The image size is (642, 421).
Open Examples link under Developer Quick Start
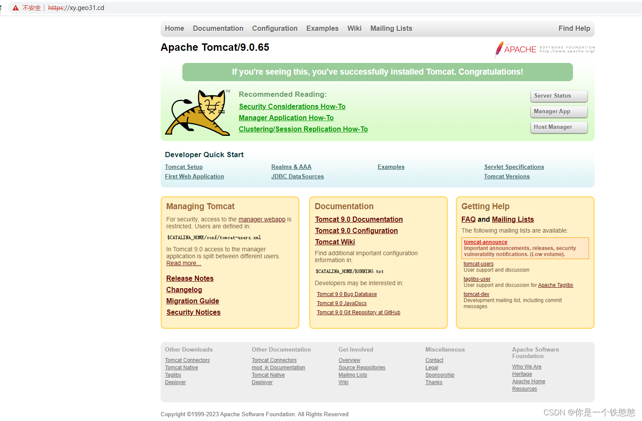click(391, 167)
